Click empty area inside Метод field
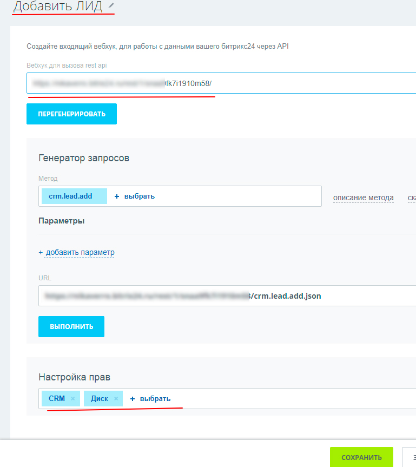Screen dimensions: 416x467 (238, 196)
